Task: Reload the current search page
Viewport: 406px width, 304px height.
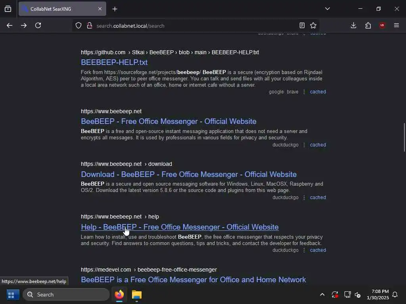Action: point(38,25)
